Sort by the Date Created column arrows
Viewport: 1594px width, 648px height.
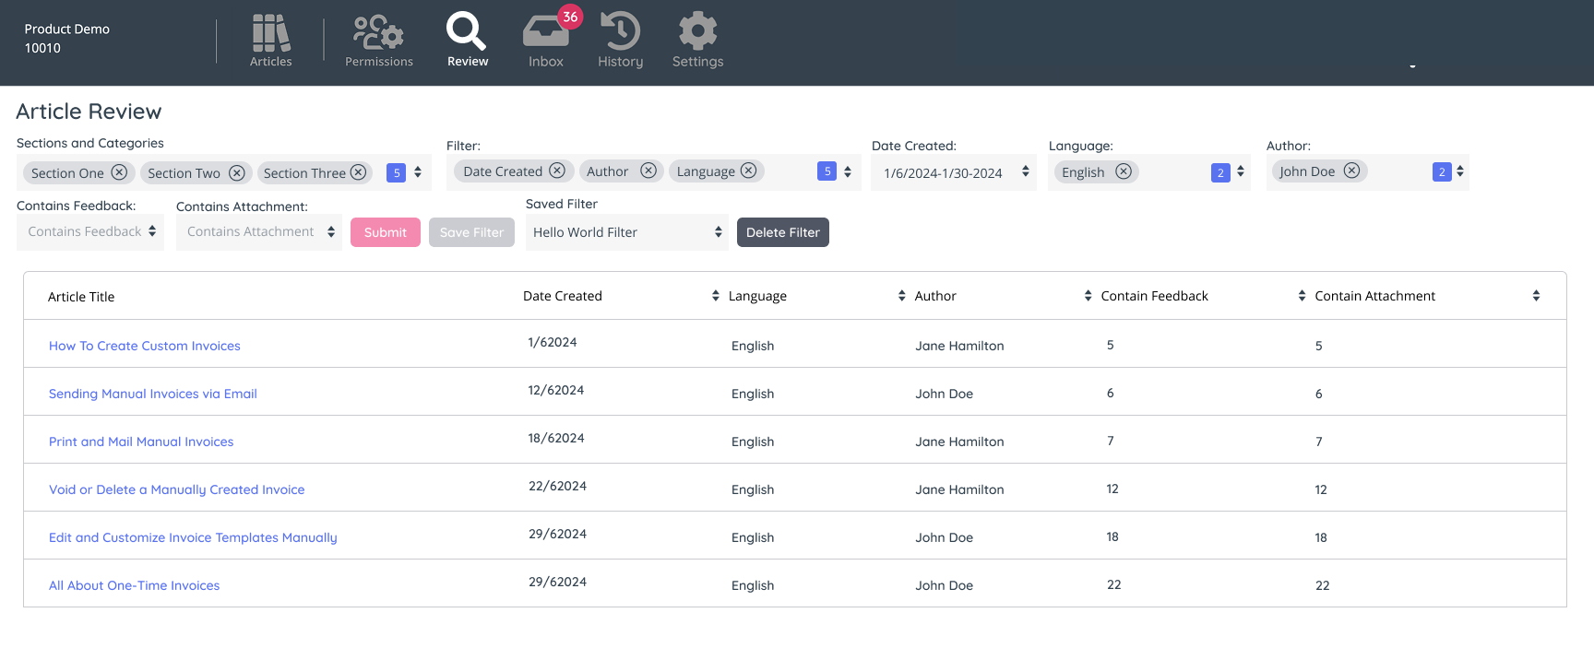[x=715, y=296]
